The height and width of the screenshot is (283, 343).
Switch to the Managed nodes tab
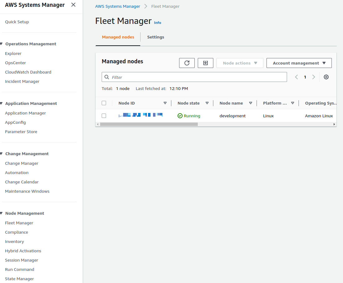coord(118,37)
